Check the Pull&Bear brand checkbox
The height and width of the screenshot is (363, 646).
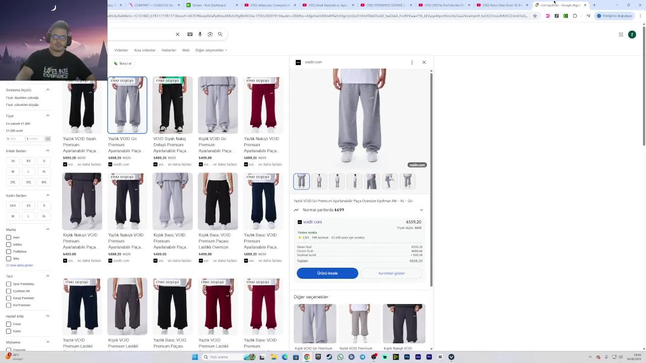9,252
